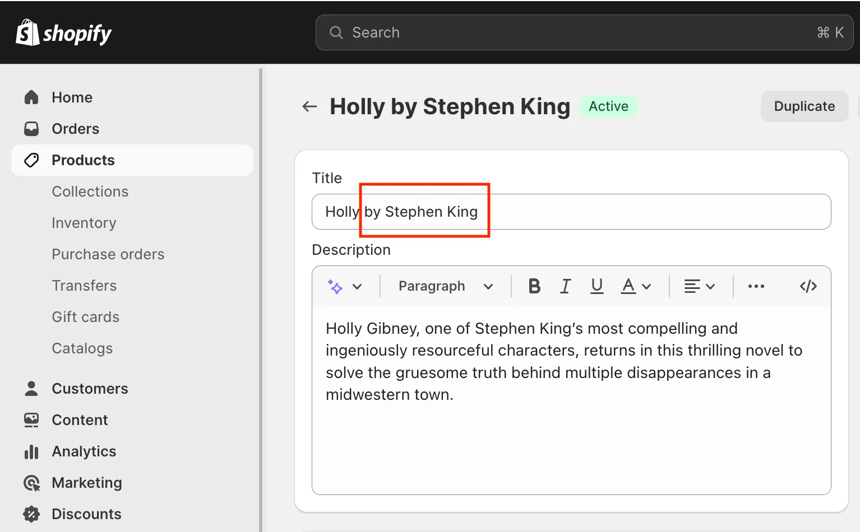This screenshot has width=860, height=532.
Task: Toggle underline formatting in the description
Action: (597, 286)
